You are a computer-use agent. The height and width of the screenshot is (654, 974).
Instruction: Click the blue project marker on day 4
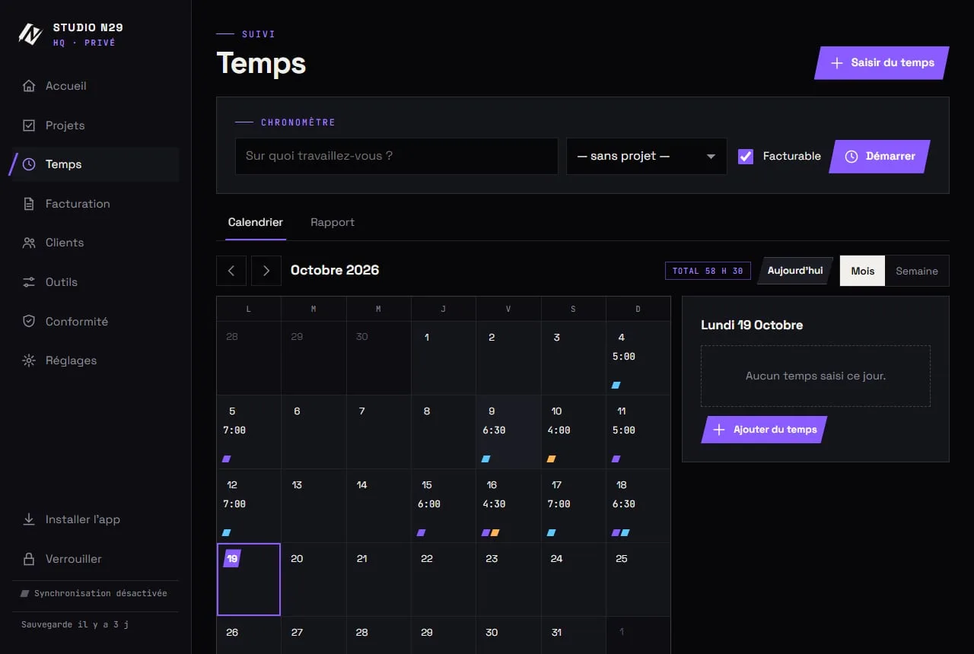(616, 385)
